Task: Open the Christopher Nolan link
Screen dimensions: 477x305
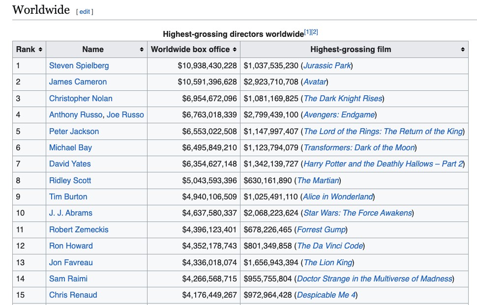Action: point(81,98)
